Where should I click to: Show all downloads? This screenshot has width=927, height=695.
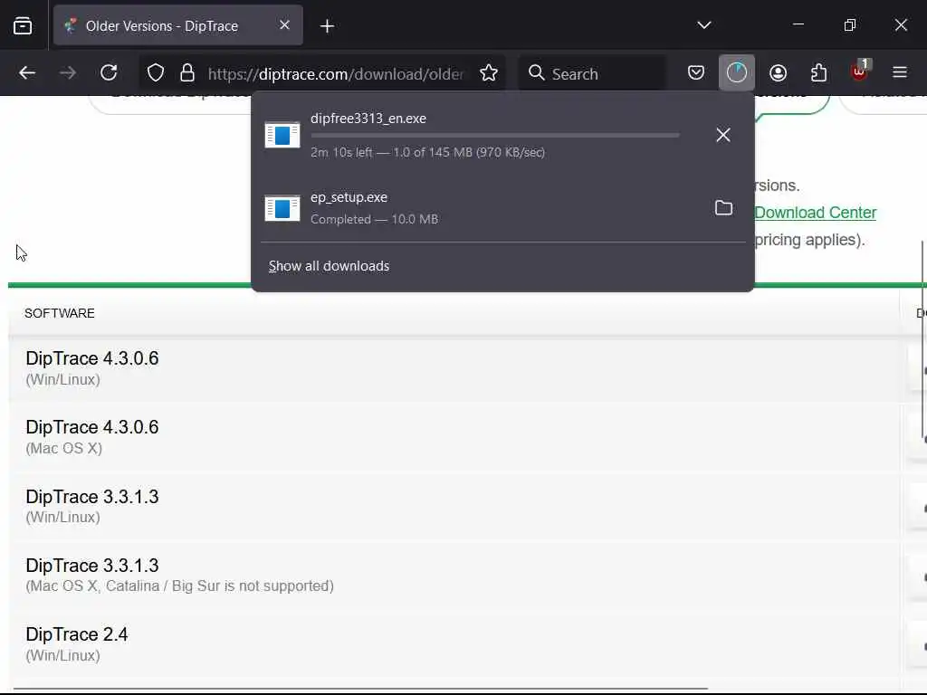tap(329, 266)
